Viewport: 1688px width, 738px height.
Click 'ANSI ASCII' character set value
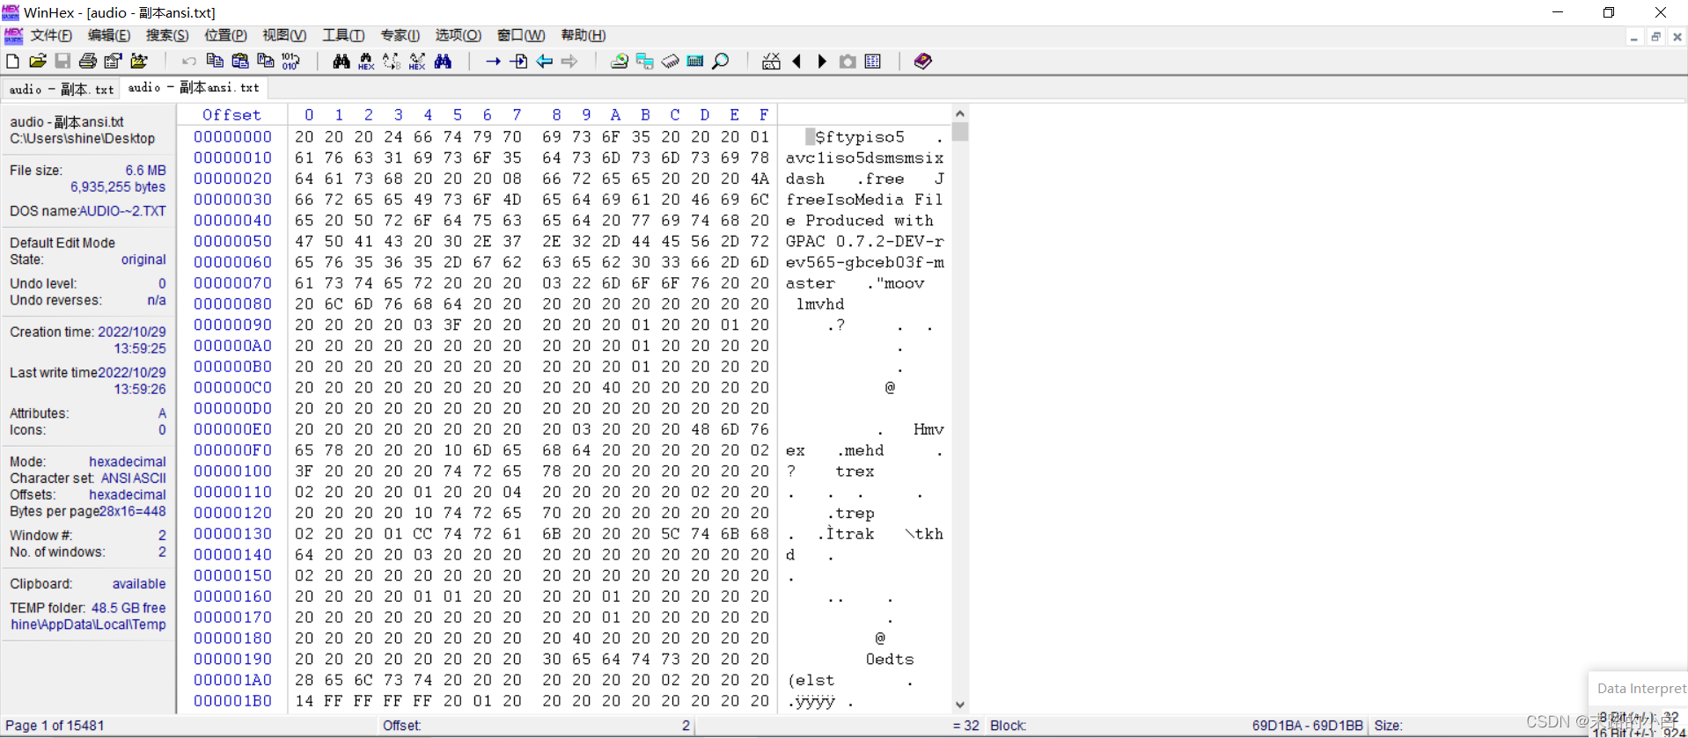coord(134,479)
